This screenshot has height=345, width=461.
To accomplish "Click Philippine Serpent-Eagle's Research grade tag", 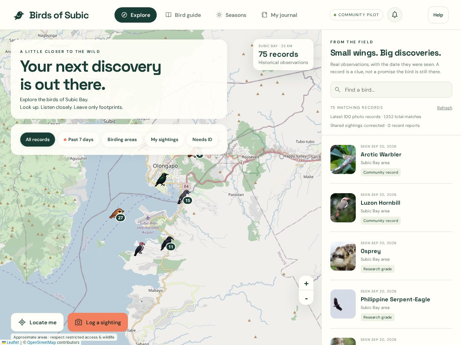I will click(x=378, y=317).
